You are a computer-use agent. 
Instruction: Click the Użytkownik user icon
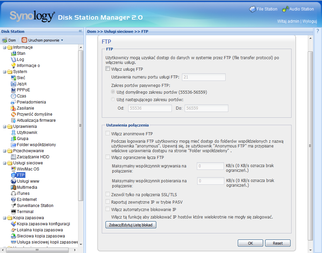(x=14, y=133)
